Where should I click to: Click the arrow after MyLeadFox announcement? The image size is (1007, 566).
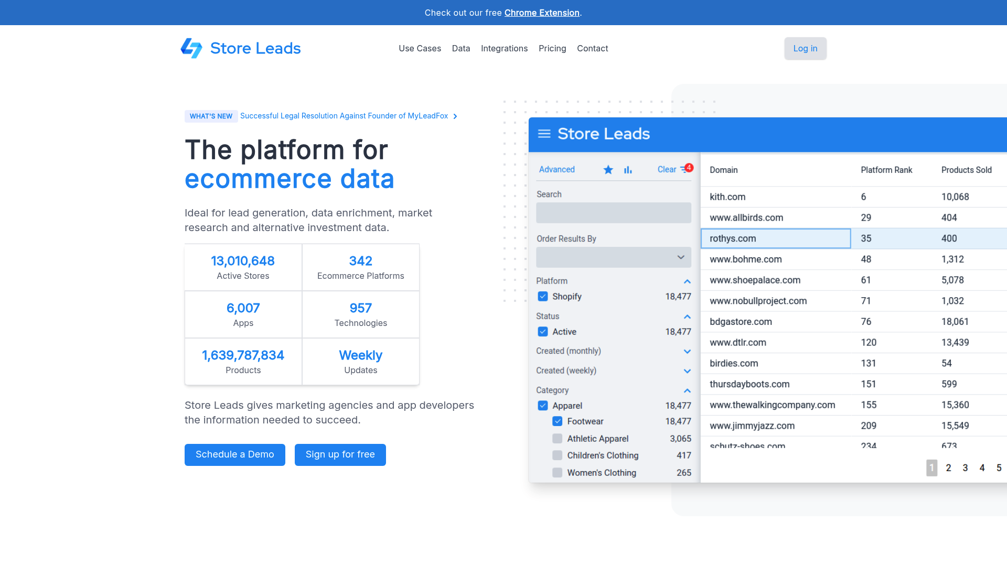click(455, 116)
